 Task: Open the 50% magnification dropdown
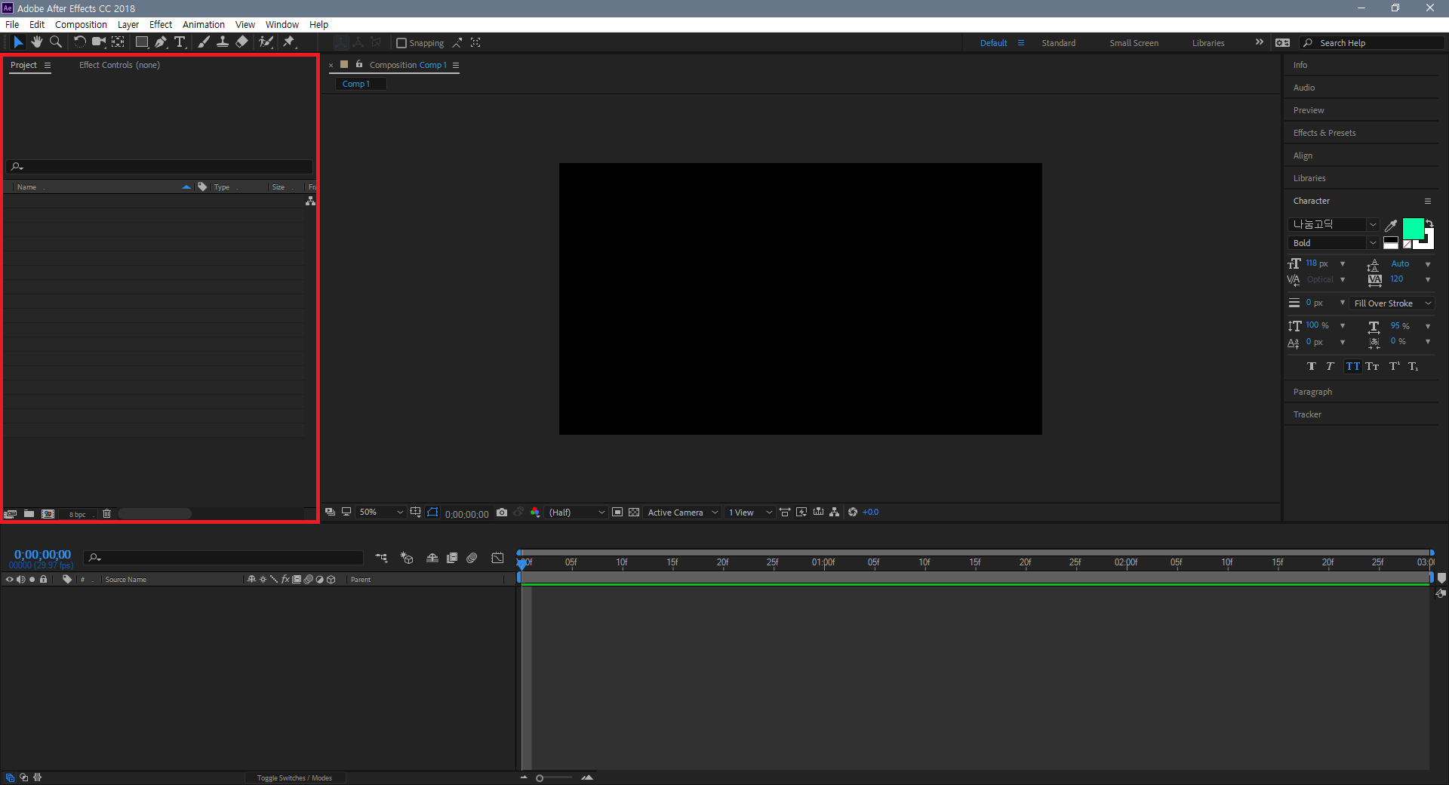click(x=381, y=513)
